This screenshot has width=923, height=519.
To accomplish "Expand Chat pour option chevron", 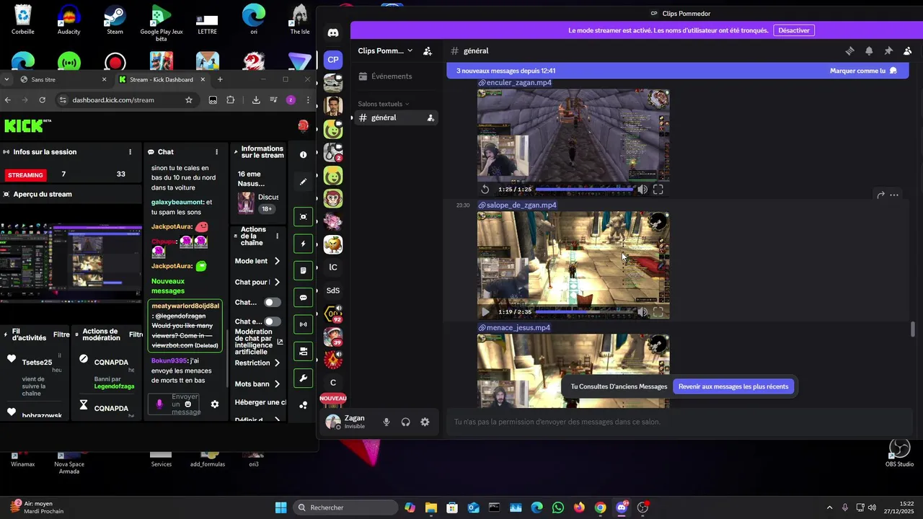I will (277, 282).
